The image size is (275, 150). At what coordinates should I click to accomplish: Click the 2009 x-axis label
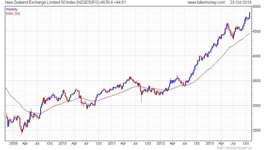point(13,143)
